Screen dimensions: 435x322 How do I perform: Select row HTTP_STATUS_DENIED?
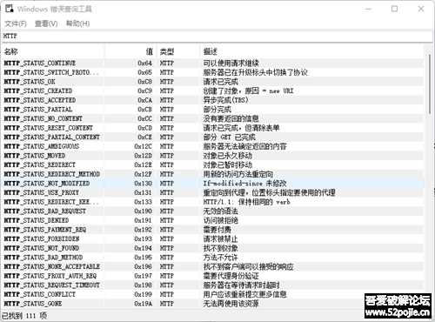click(x=213, y=220)
